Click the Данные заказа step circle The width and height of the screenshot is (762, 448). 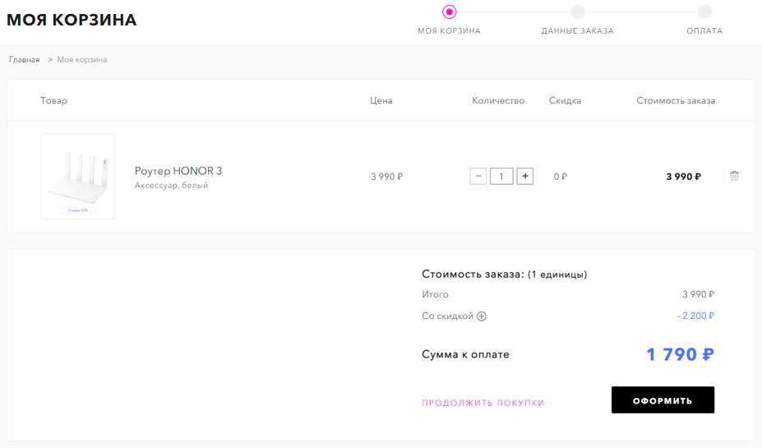tap(577, 12)
